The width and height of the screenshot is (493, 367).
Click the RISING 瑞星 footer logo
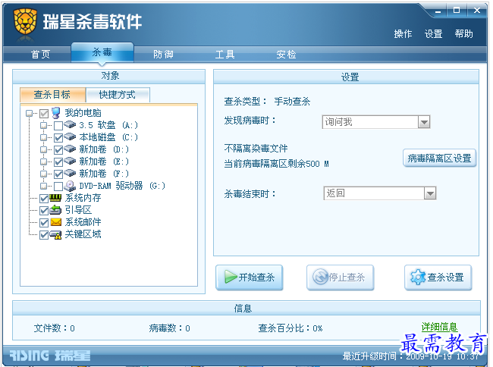[49, 356]
